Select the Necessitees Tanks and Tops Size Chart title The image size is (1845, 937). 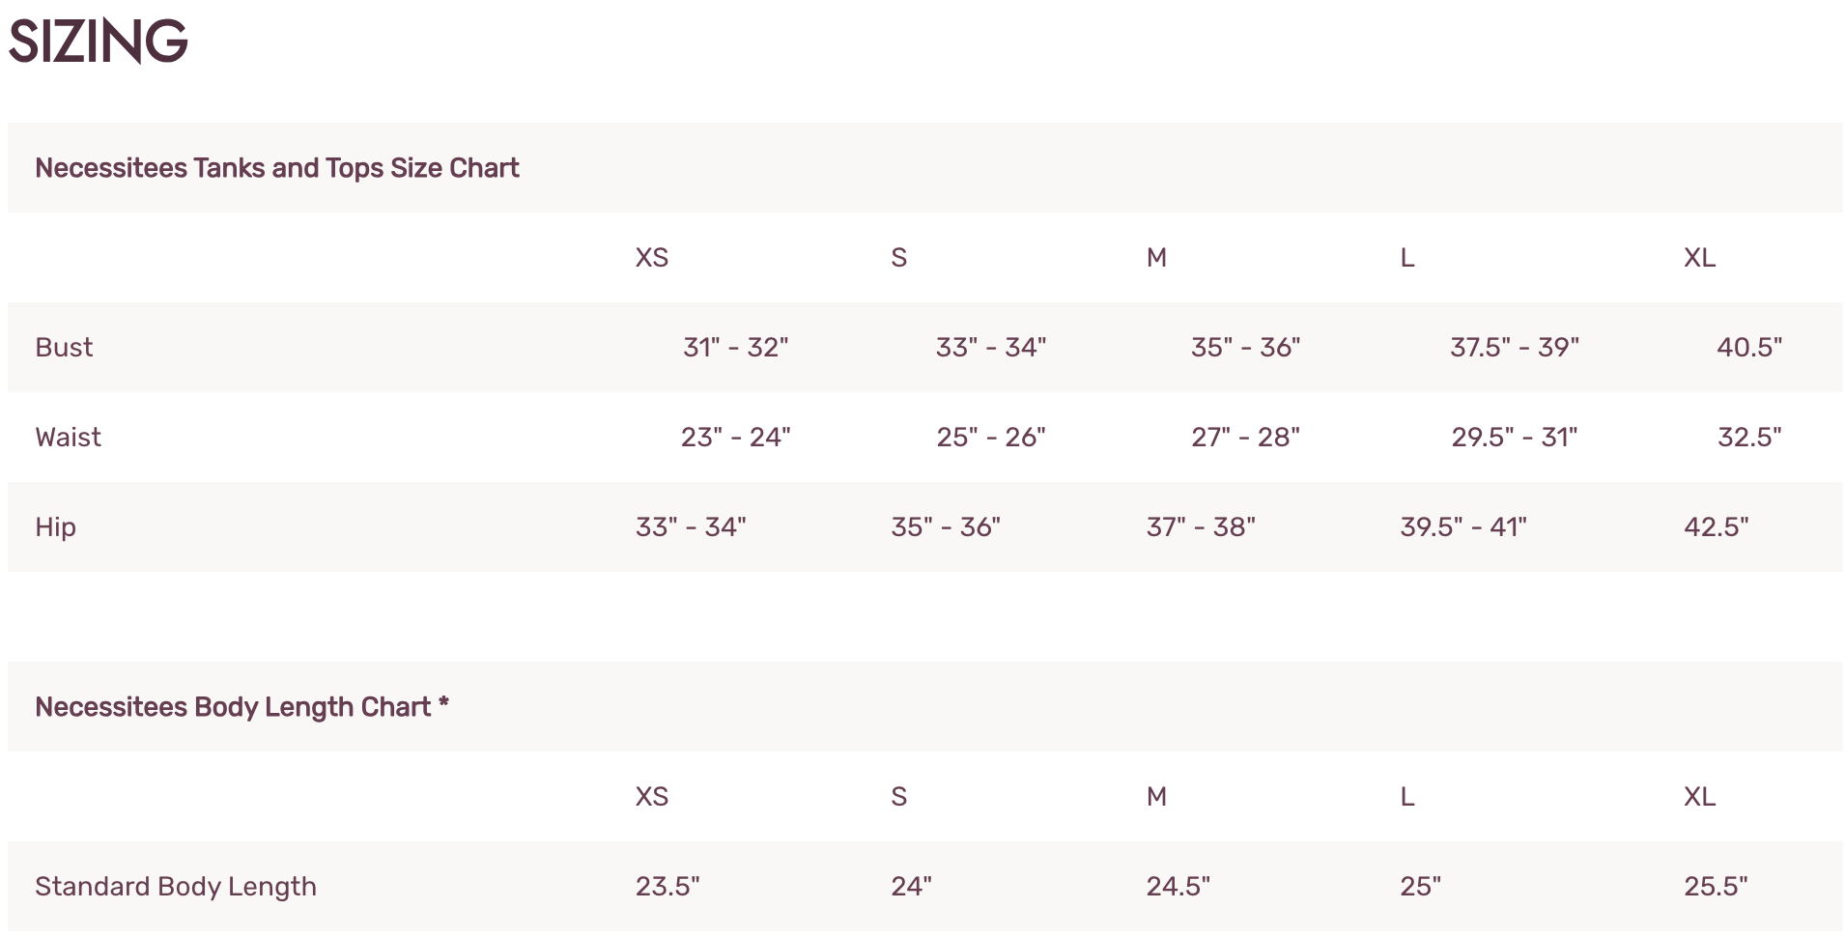tap(277, 168)
